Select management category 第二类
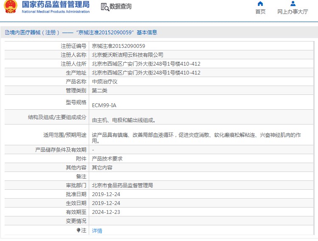This screenshot has width=318, height=241. (x=100, y=91)
